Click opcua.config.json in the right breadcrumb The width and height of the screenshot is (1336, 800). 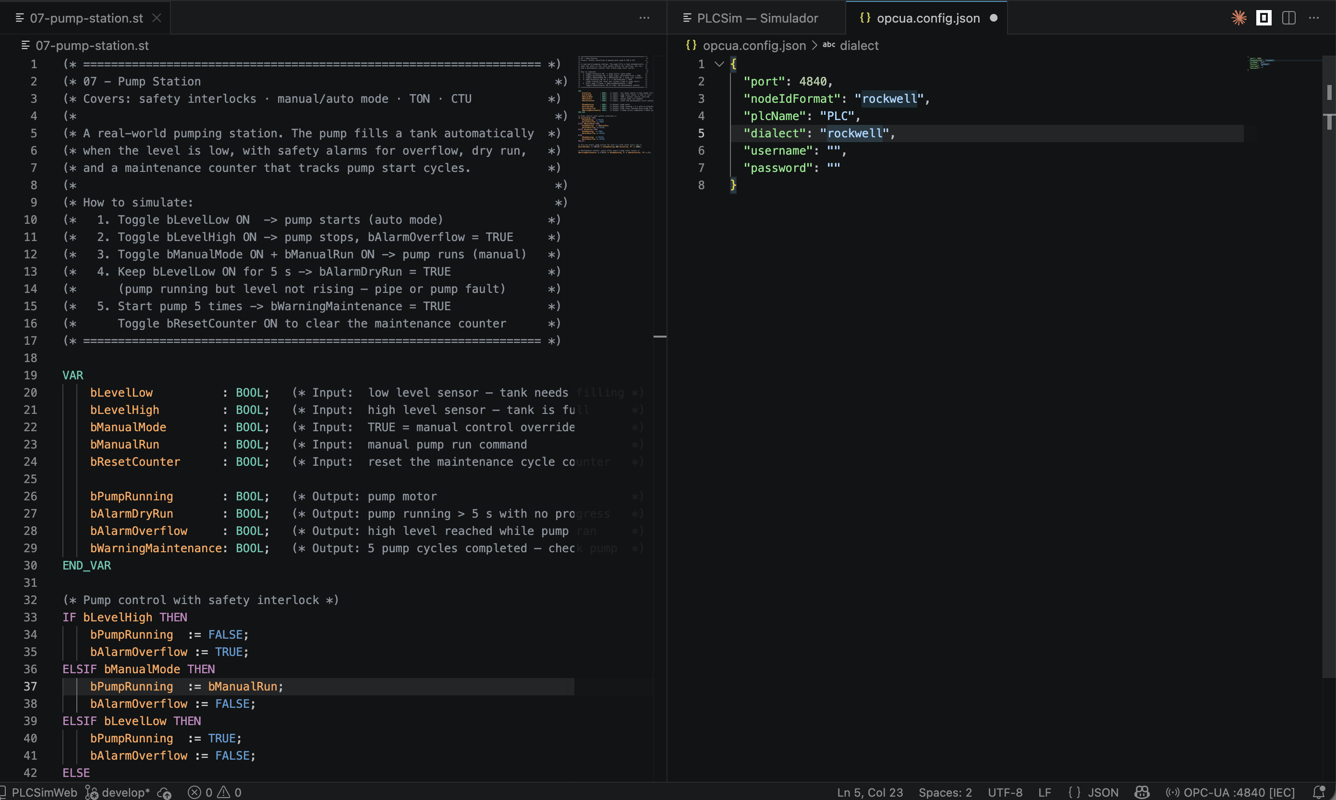click(754, 45)
